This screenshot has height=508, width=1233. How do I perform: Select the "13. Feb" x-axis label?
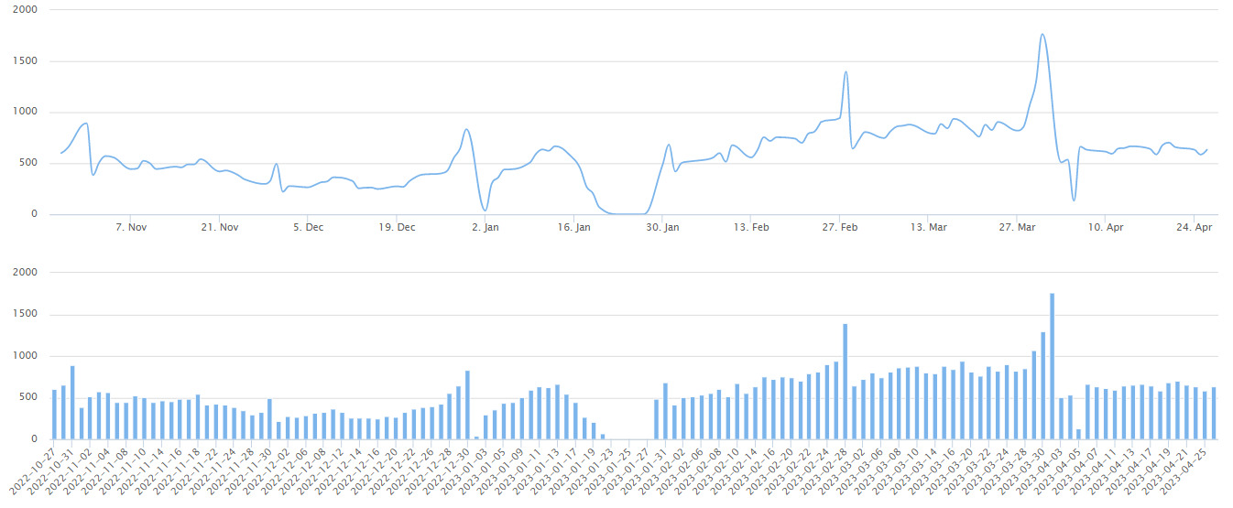click(751, 227)
